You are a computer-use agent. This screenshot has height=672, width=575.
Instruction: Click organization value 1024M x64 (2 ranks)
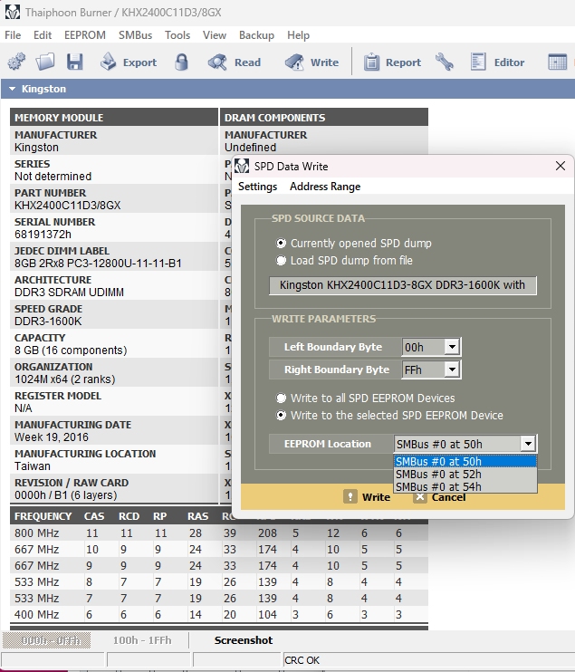65,379
